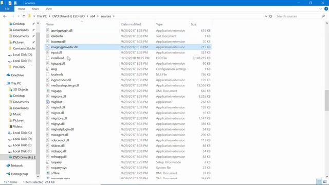
Task: Navigate to DVD Drive (H:) ESD-ISO breadcrumb
Action: [x=68, y=16]
